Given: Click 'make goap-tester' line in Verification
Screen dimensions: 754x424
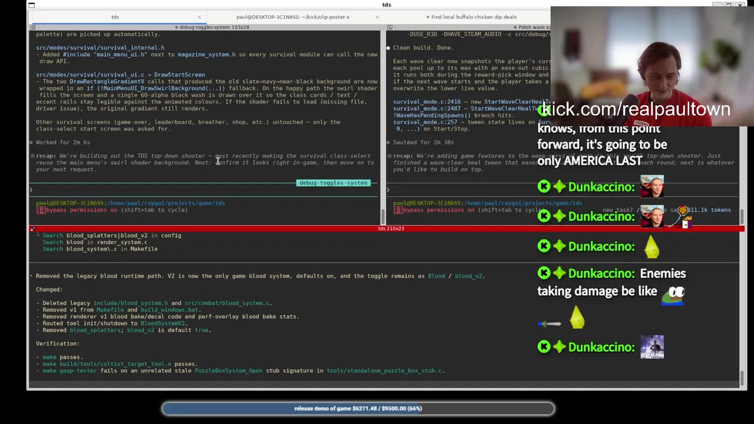Looking at the screenshot, I should click(x=240, y=371).
